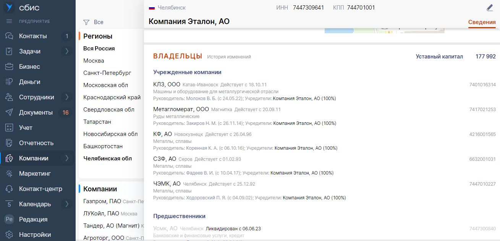Viewport: 500px width, 241px height.
Task: Open the Метагломерат, ООО company link
Action: click(x=181, y=109)
